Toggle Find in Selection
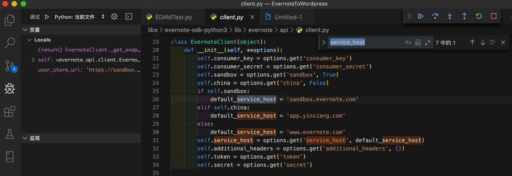The image size is (512, 176). pyautogui.click(x=493, y=42)
